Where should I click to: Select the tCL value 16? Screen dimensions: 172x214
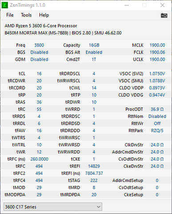tap(39, 74)
